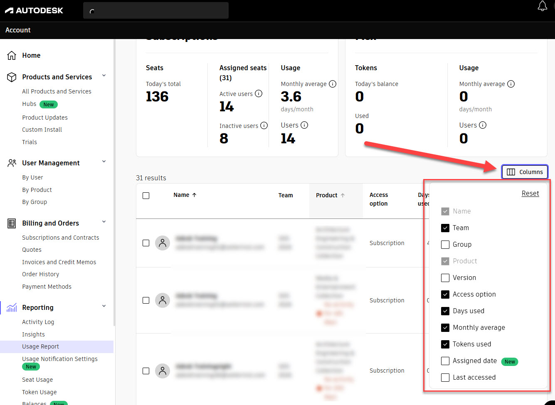
Task: Toggle the select-all rows checkbox
Action: coord(146,196)
